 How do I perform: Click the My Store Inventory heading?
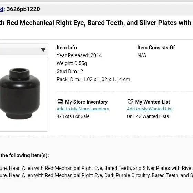(86, 102)
